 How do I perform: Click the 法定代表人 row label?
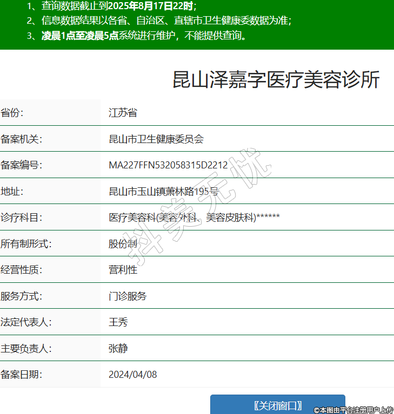tap(25, 322)
